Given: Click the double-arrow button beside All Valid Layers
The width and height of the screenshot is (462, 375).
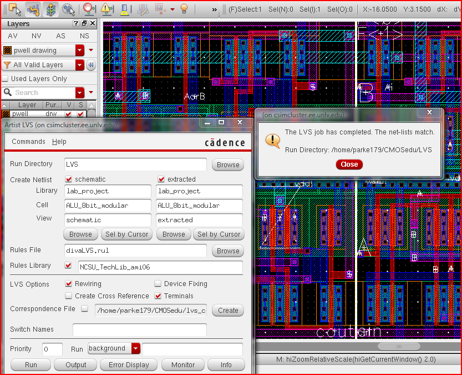Looking at the screenshot, I should 91,65.
